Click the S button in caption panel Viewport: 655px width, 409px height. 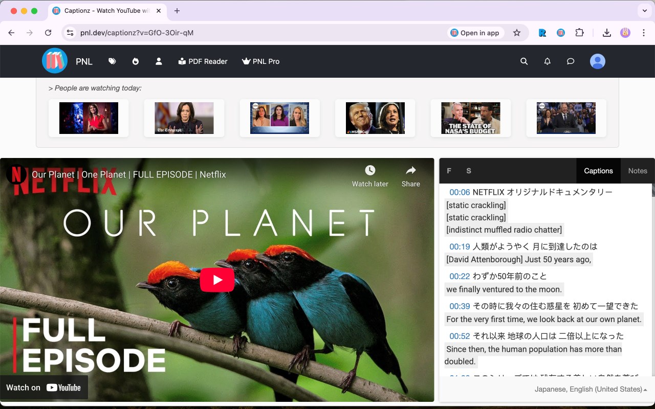click(x=469, y=171)
